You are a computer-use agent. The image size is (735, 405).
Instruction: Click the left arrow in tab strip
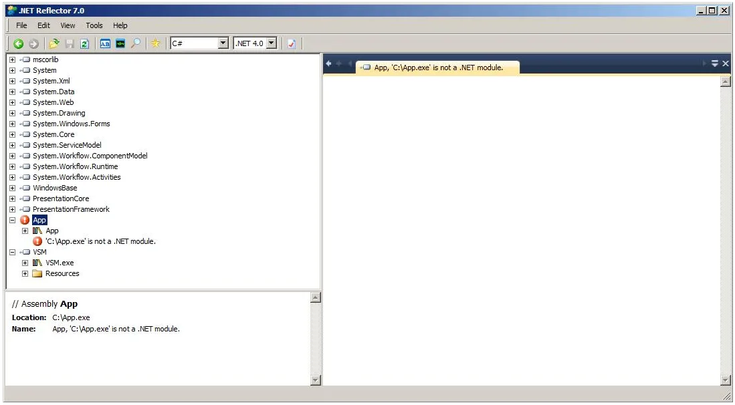(x=328, y=63)
